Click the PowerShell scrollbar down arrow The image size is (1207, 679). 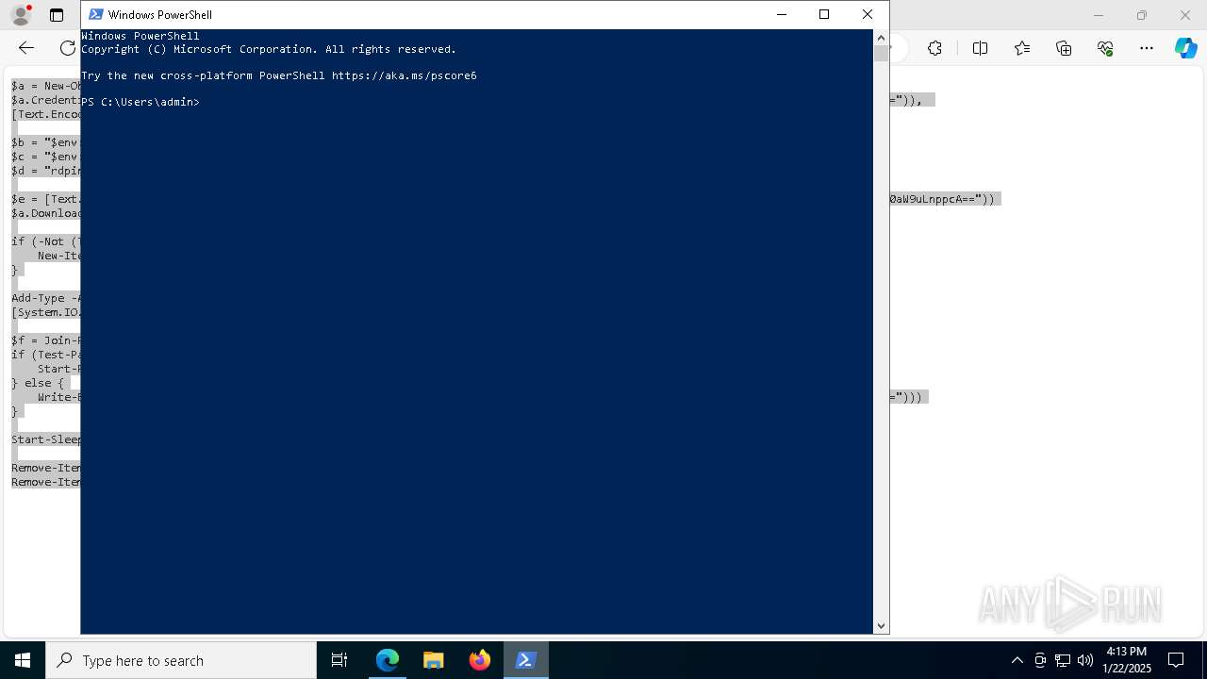(881, 625)
